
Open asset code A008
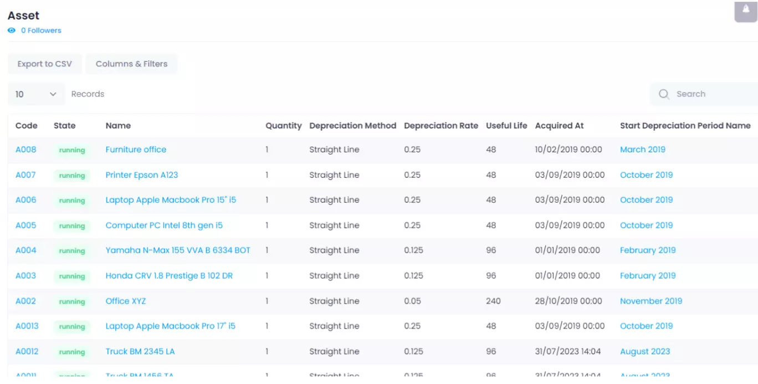click(x=25, y=150)
